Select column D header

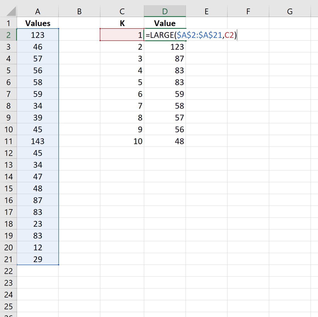pyautogui.click(x=165, y=11)
